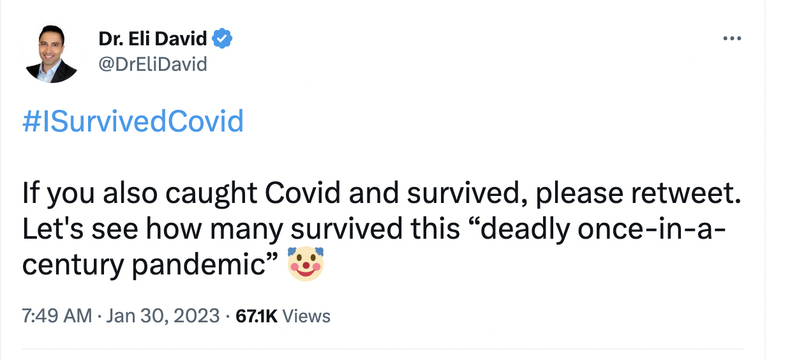The height and width of the screenshot is (360, 790).
Task: Click the blue verified checkmark badge
Action: click(222, 39)
